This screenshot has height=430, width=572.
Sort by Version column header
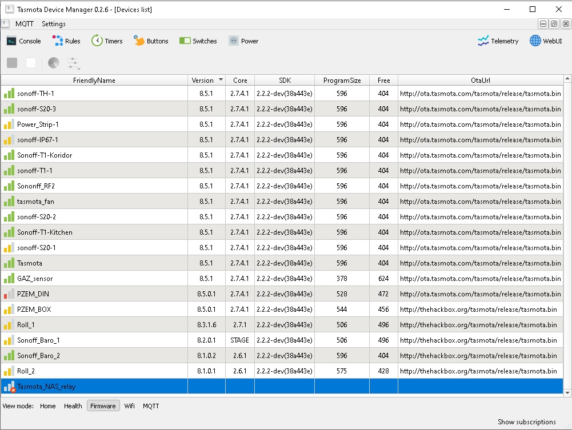206,81
